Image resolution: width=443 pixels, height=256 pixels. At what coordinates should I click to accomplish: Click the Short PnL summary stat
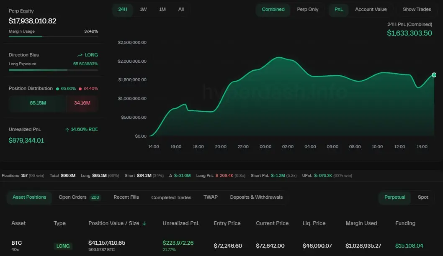click(x=273, y=176)
